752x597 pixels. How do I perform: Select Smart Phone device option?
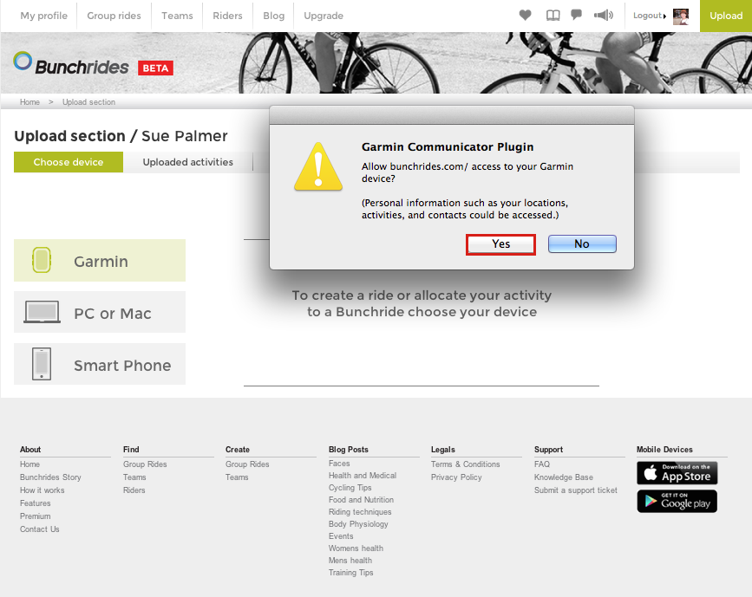pyautogui.click(x=100, y=364)
